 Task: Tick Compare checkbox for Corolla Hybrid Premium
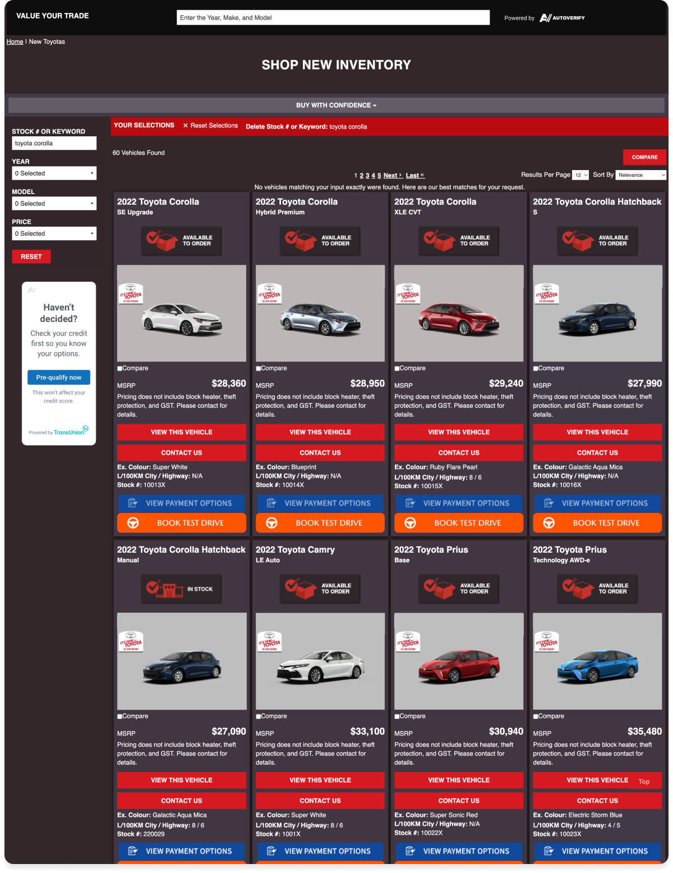click(259, 369)
